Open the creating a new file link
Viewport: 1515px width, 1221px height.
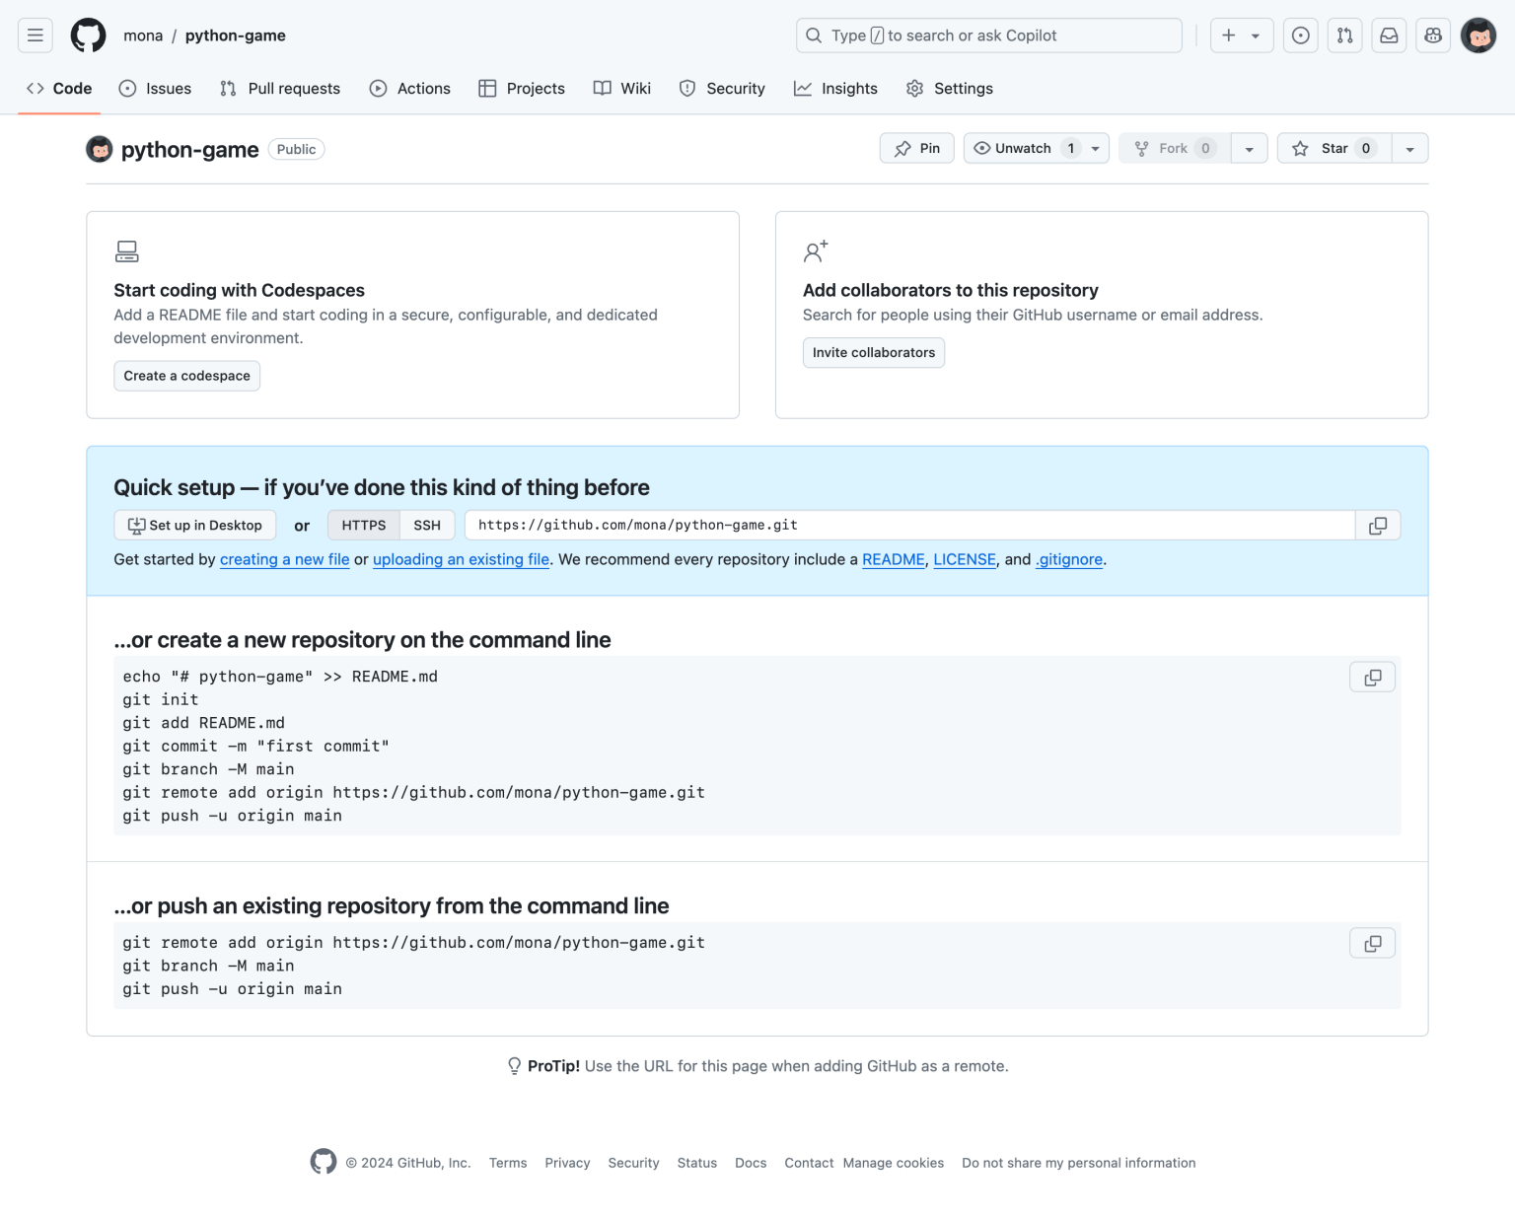pos(284,559)
